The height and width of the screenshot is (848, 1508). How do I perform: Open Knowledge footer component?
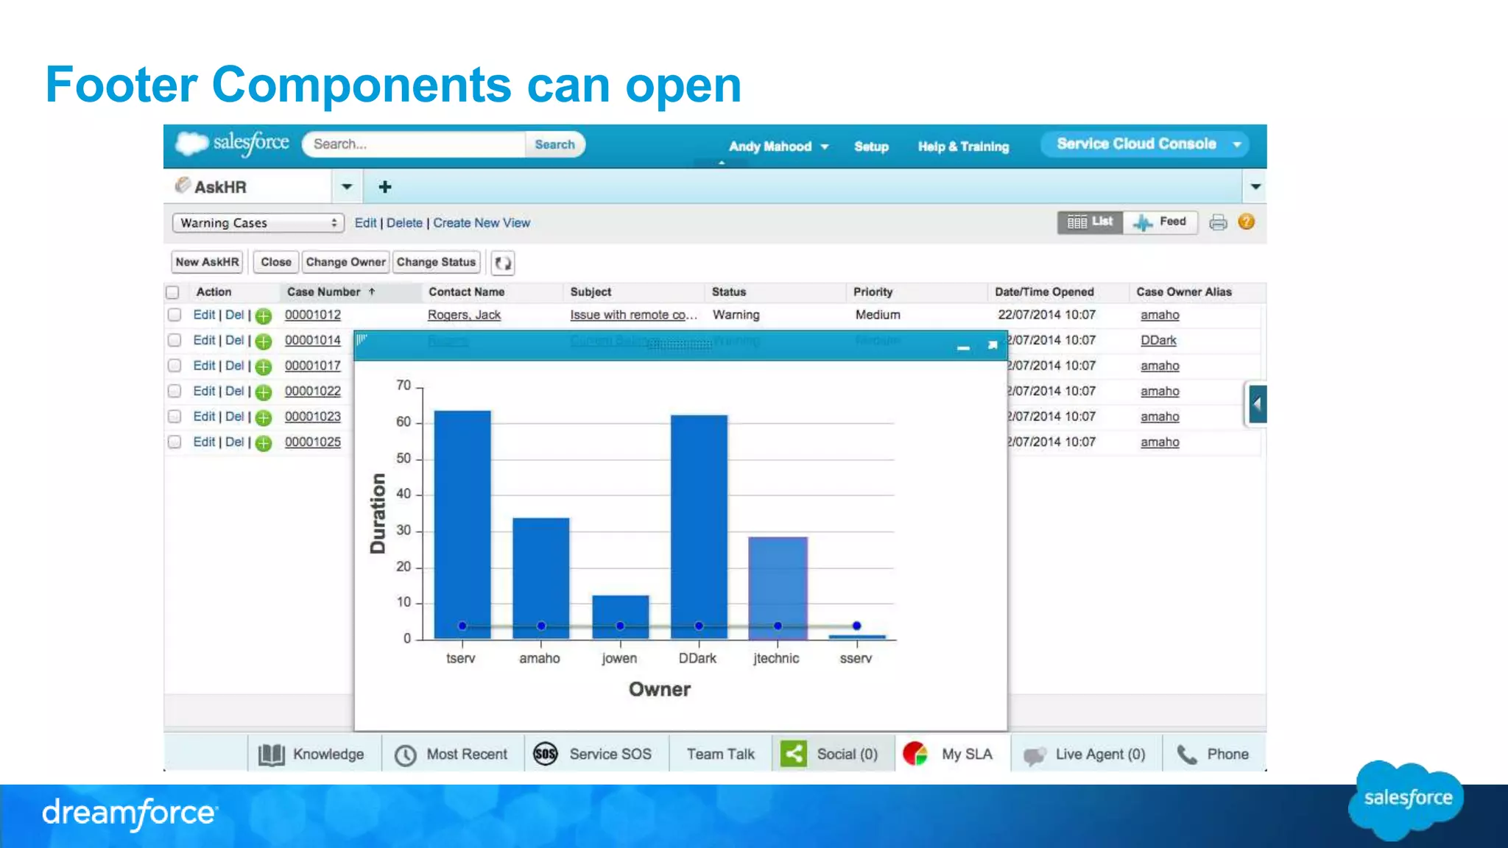[314, 754]
